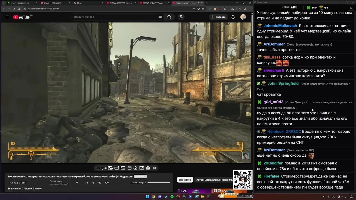
Task: Go back in browser
Action: click(4, 9)
